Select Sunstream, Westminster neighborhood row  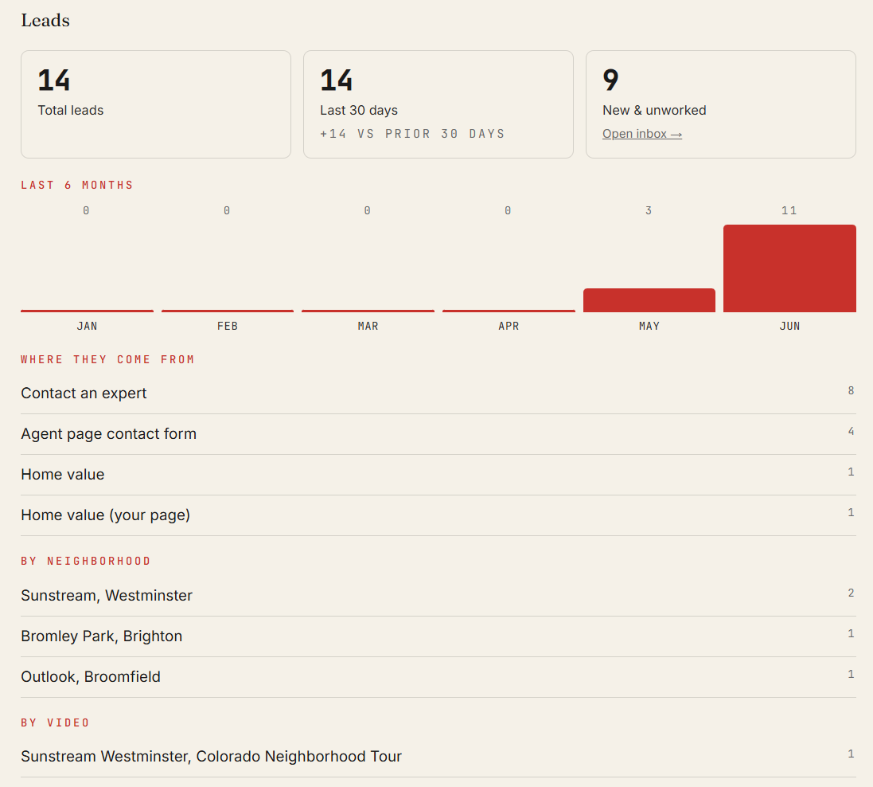(x=438, y=596)
